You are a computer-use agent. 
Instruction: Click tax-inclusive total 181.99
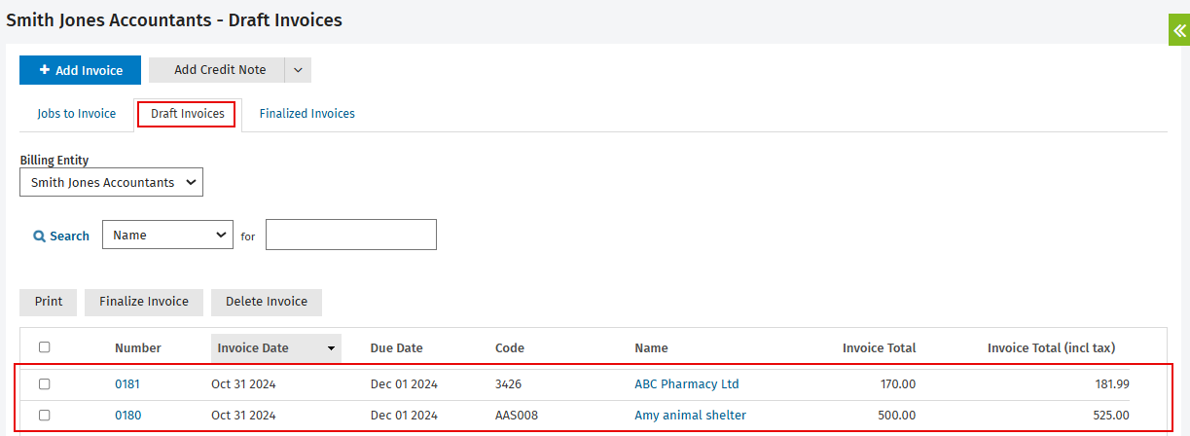[1112, 384]
